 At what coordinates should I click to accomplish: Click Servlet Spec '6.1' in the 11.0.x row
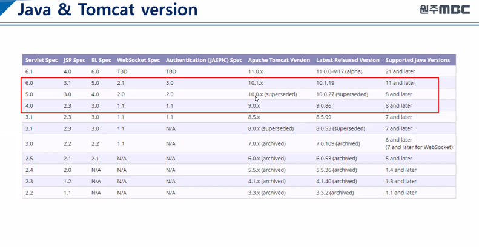coord(29,71)
